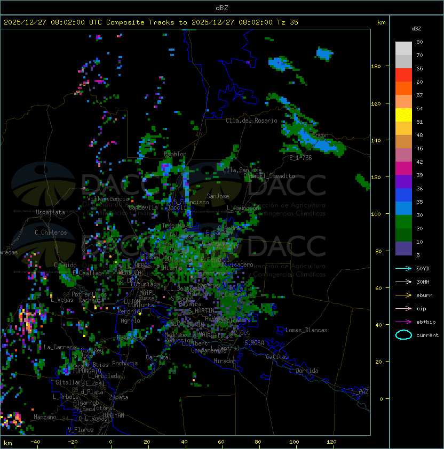Click the '30HM' legend label

point(423,282)
